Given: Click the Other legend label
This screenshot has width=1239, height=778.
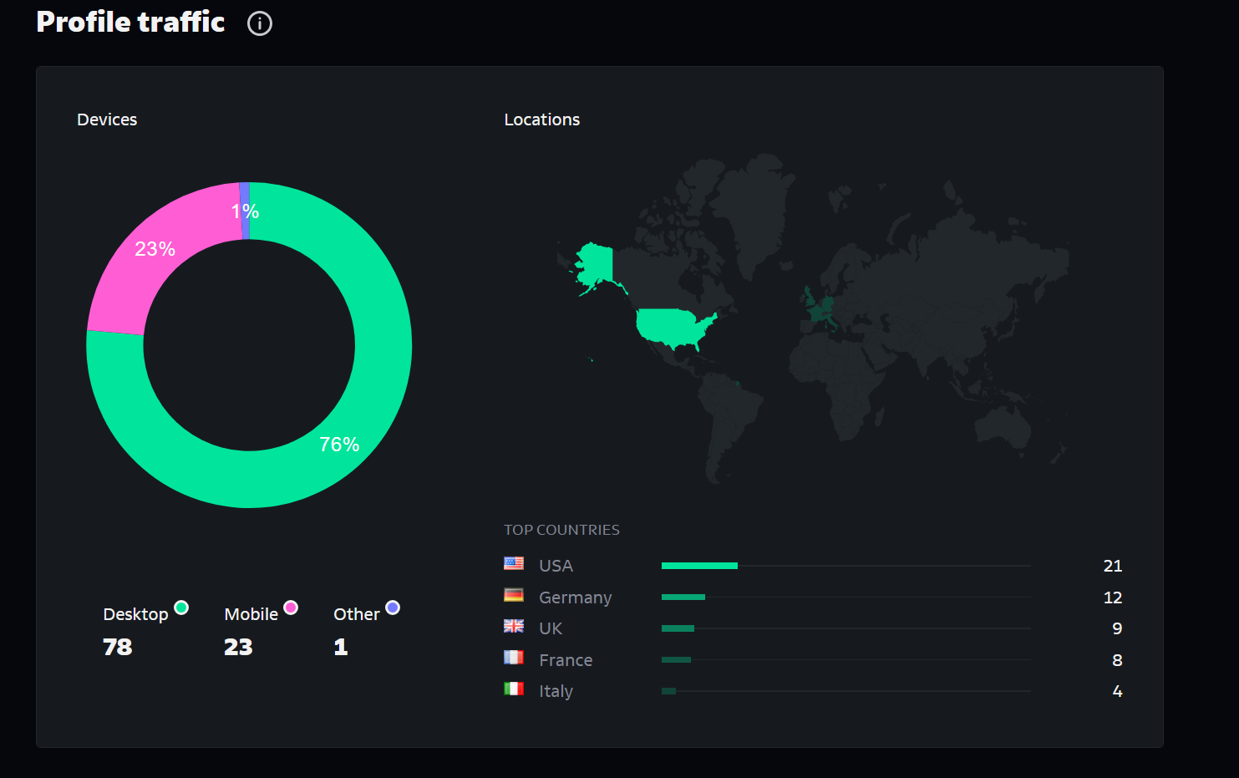Looking at the screenshot, I should tap(357, 614).
